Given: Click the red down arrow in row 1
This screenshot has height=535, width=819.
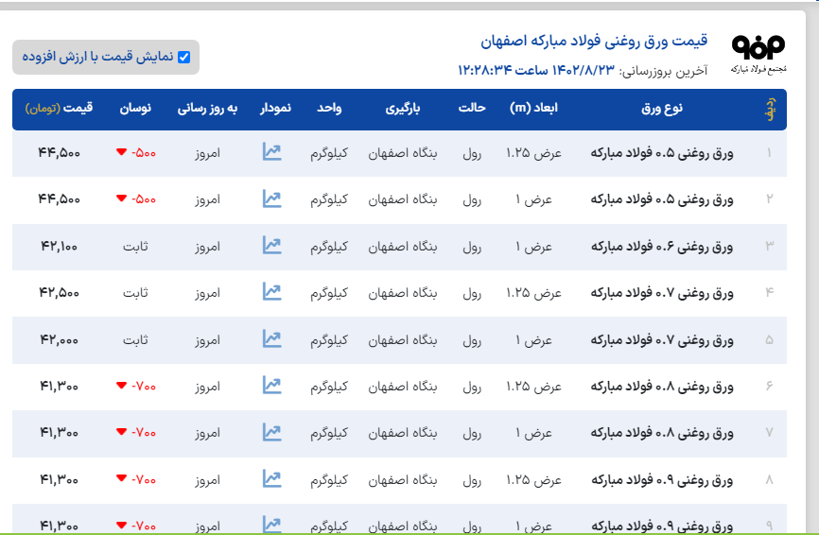Looking at the screenshot, I should [121, 152].
